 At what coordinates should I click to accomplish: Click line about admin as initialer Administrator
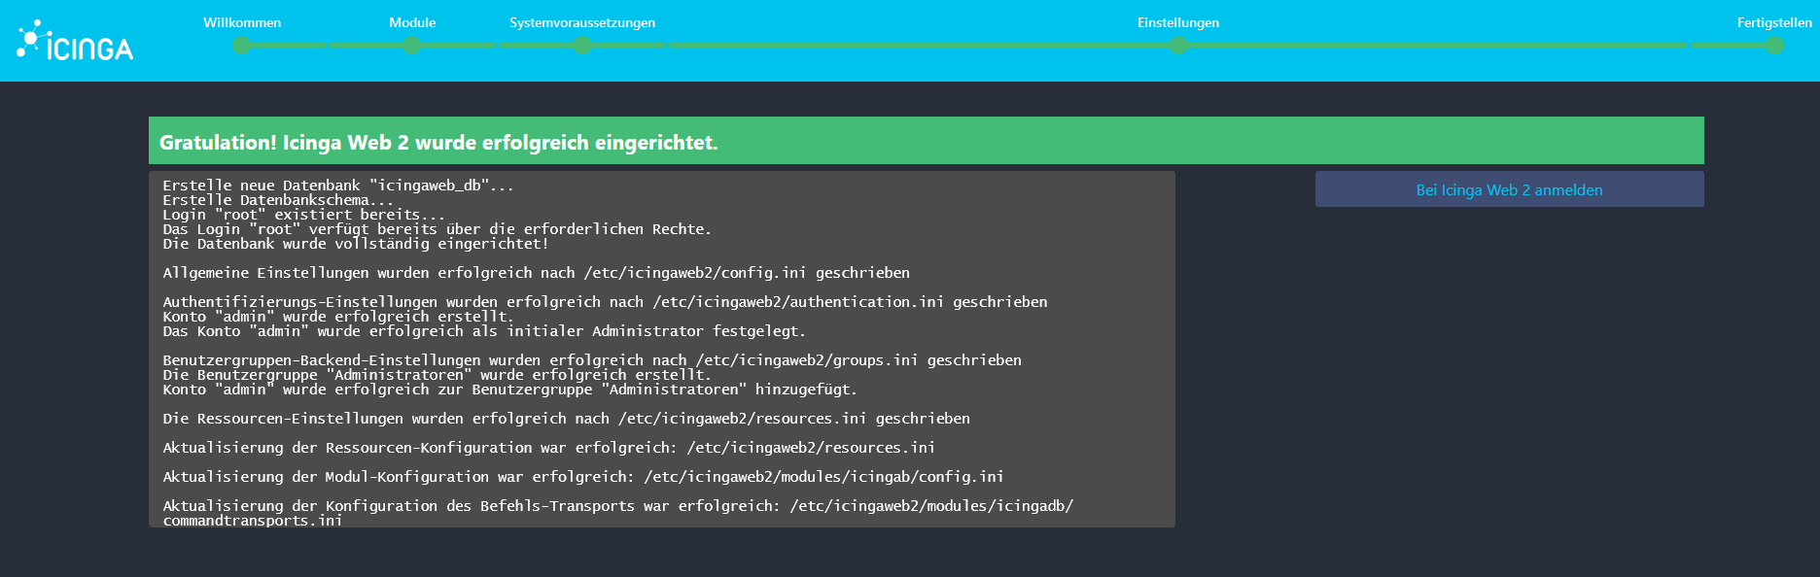pyautogui.click(x=484, y=331)
